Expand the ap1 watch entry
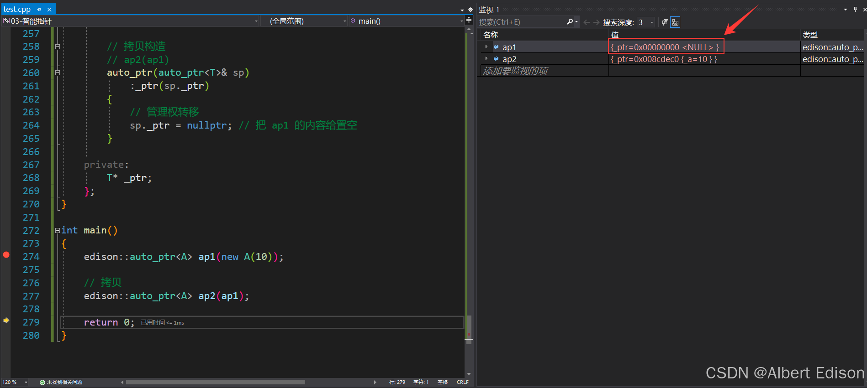 click(486, 47)
